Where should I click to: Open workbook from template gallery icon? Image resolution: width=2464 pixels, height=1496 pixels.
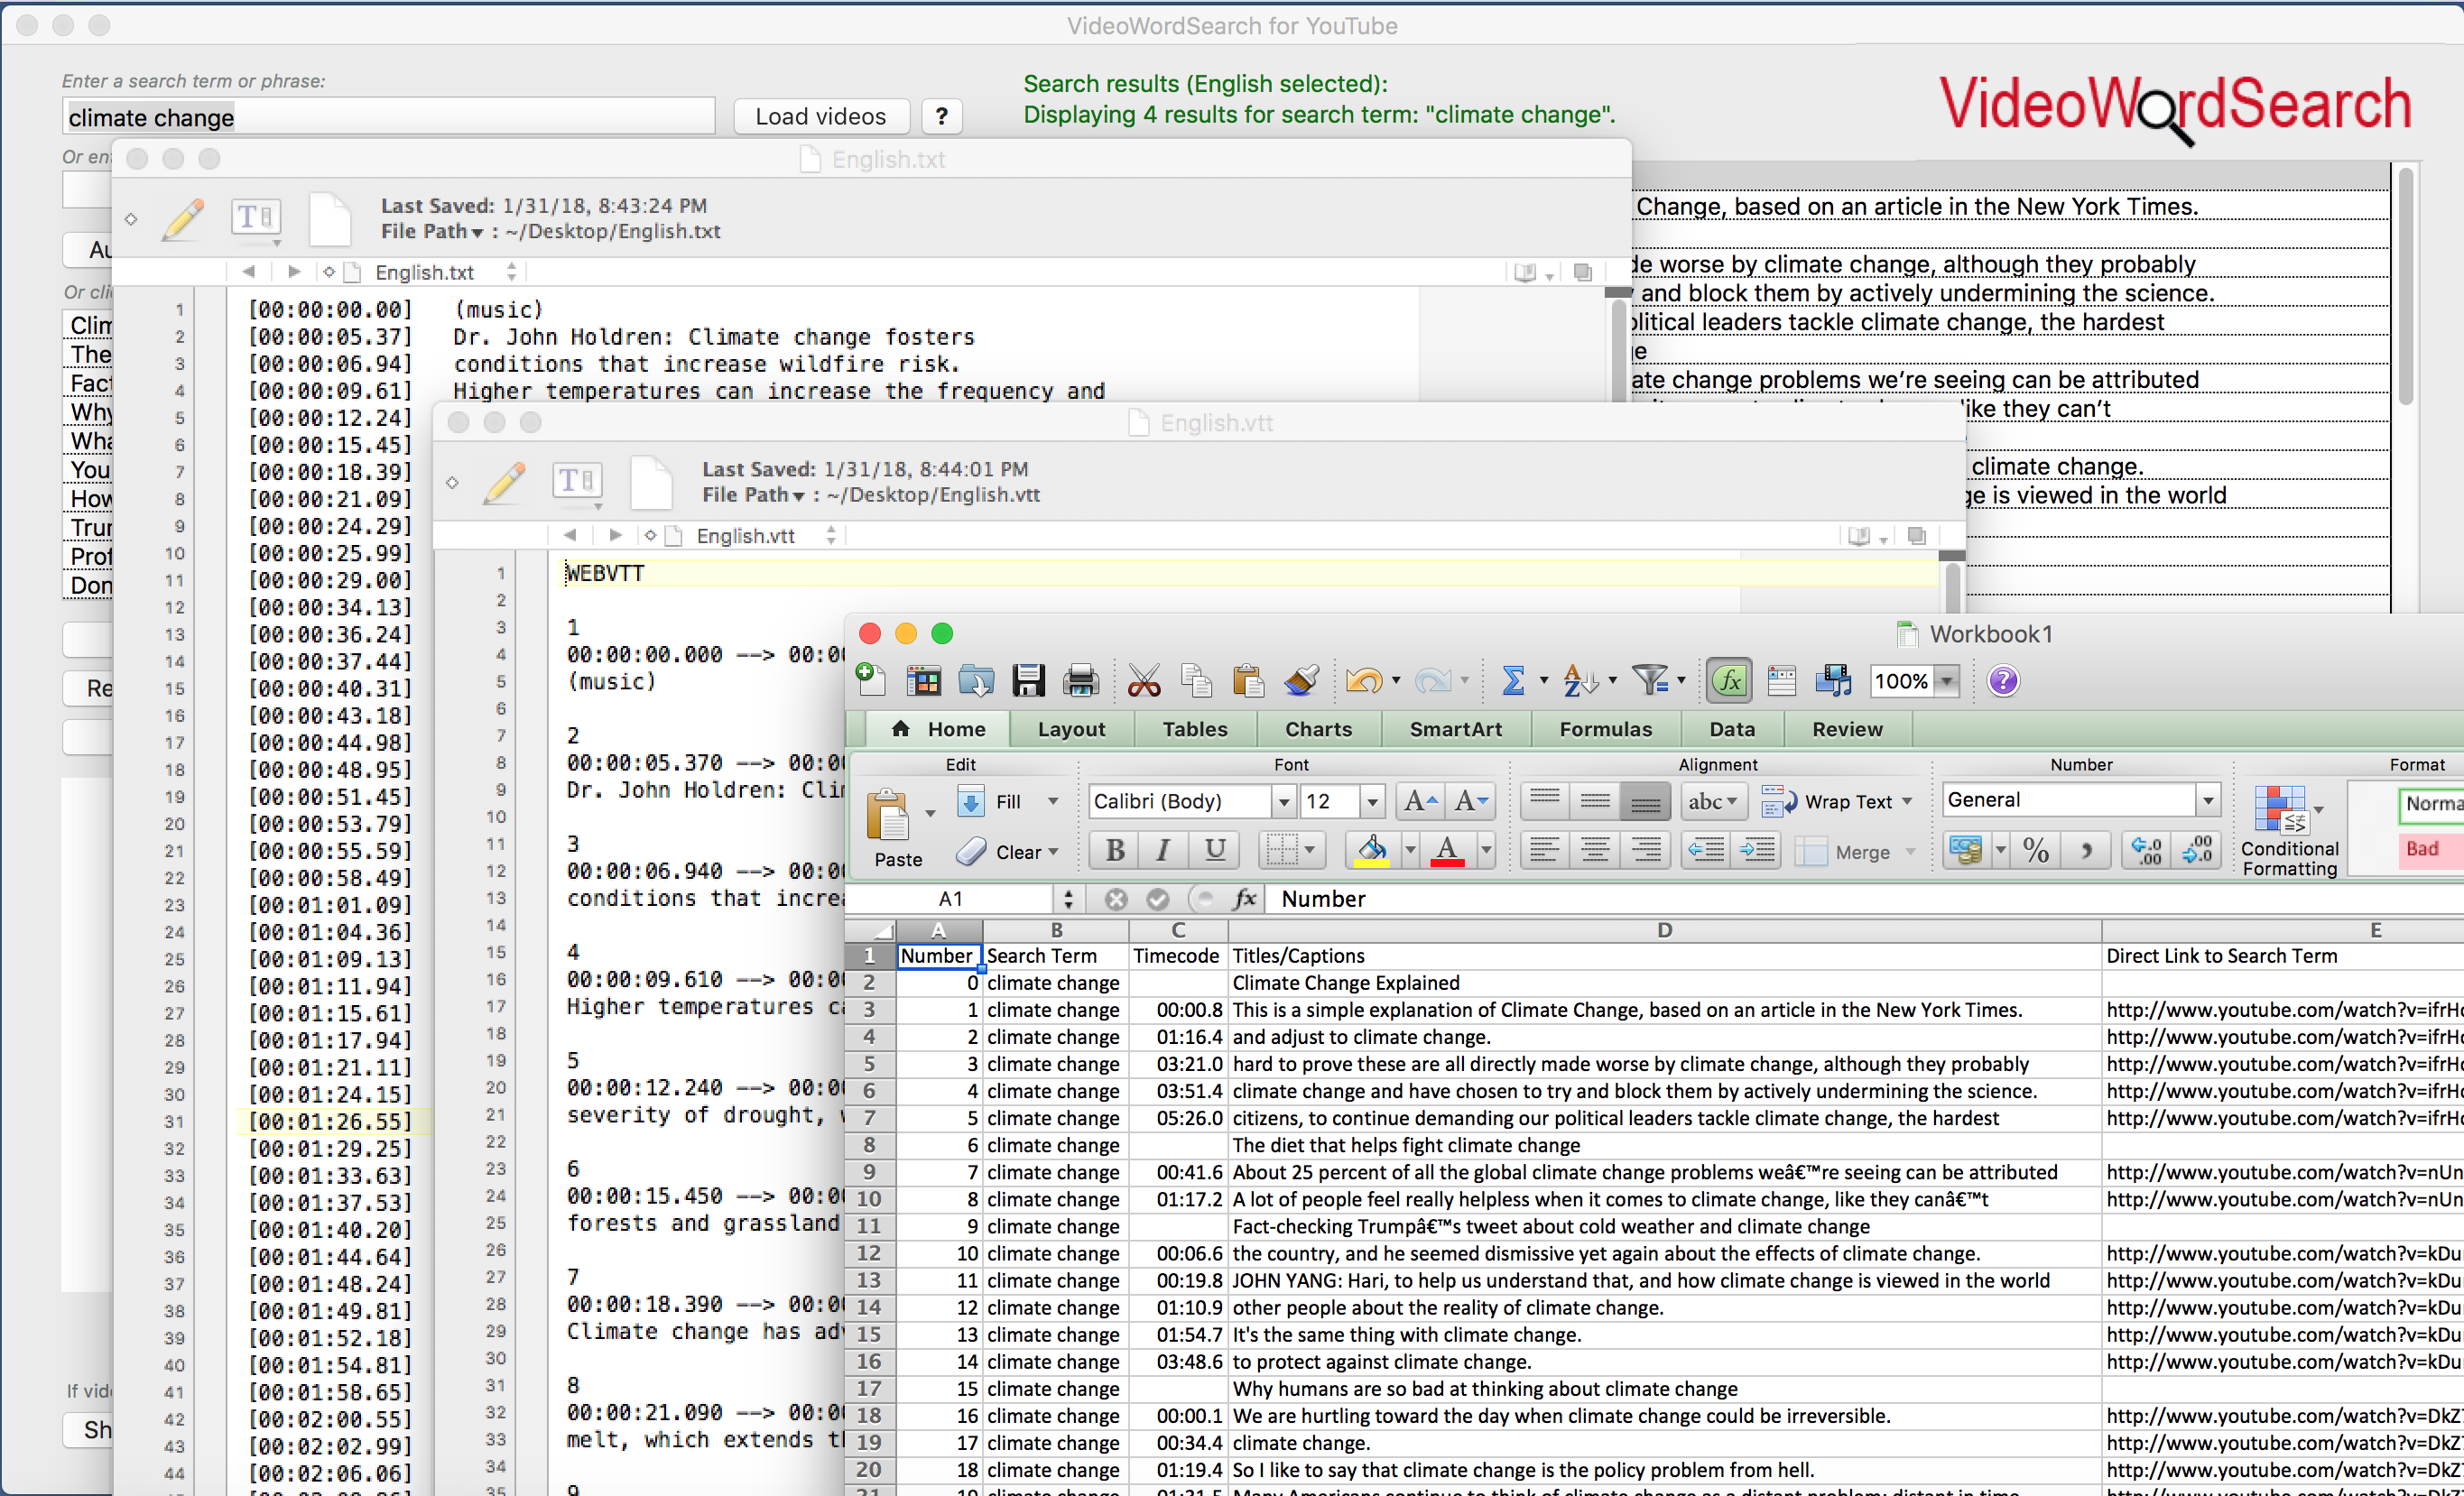click(x=923, y=681)
